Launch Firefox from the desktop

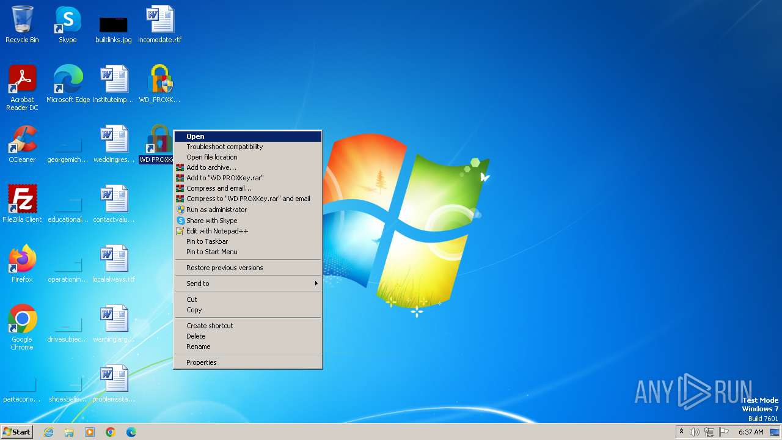(22, 264)
